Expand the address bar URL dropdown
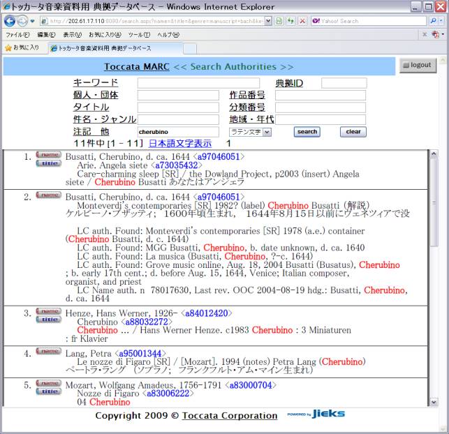This screenshot has height=434, width=449. tap(268, 21)
